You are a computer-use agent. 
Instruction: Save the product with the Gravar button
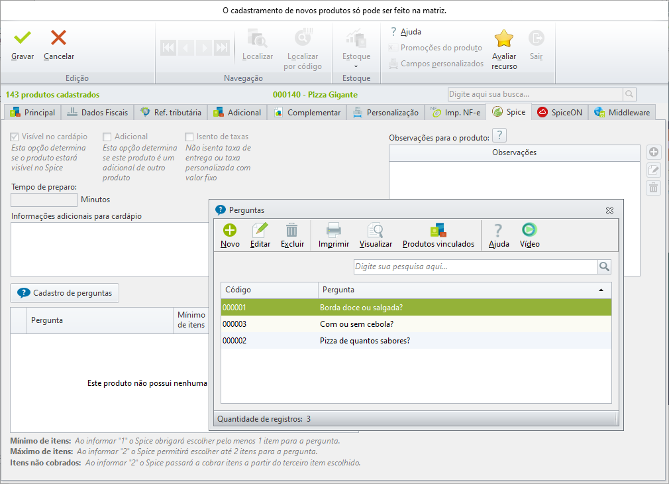tap(22, 45)
